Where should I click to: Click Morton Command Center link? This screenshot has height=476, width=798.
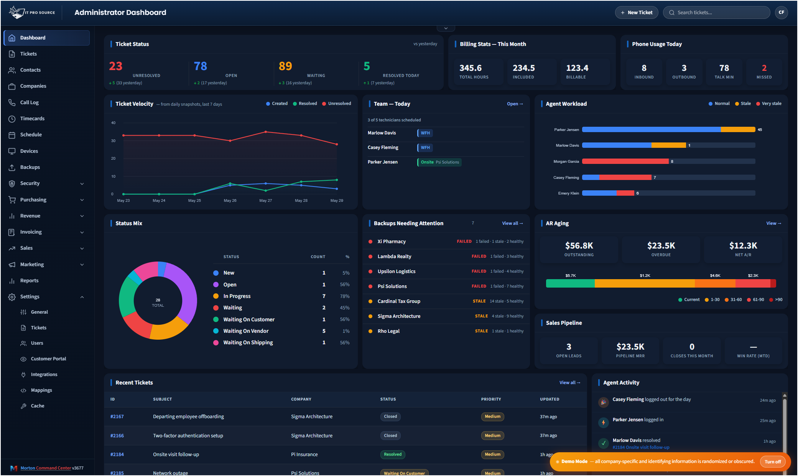click(x=46, y=468)
